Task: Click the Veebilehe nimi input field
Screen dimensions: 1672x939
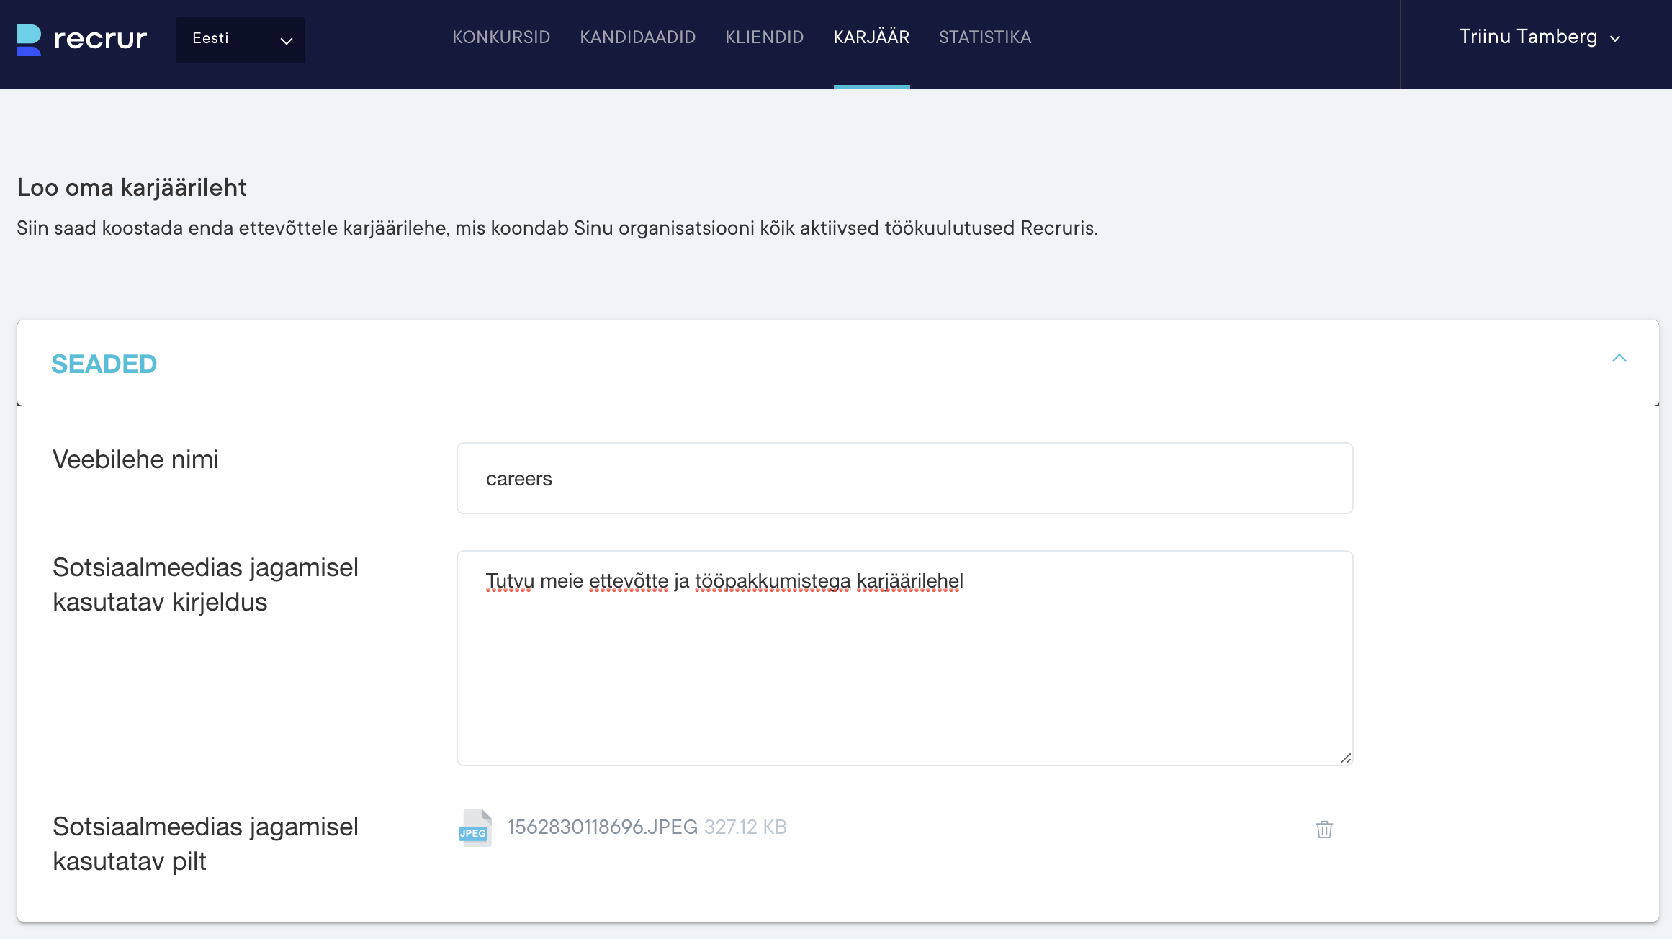Action: coord(904,478)
